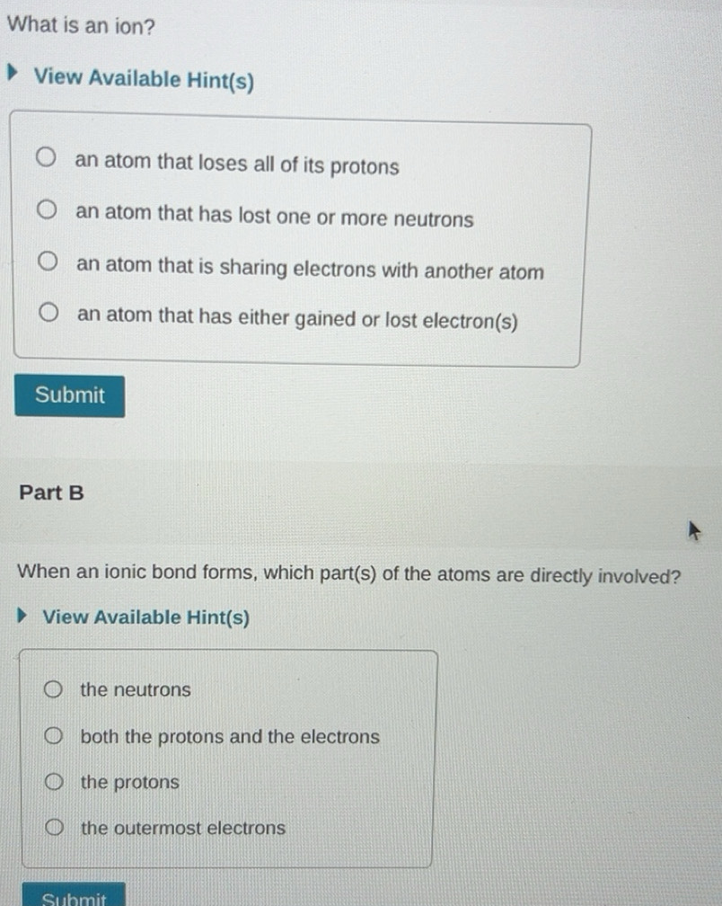This screenshot has width=722, height=906.
Task: Select 'an atom that has either gained or lost electron(s)'
Action: (46, 310)
